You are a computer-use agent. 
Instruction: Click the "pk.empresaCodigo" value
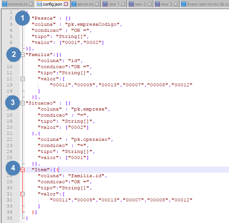click(x=92, y=24)
